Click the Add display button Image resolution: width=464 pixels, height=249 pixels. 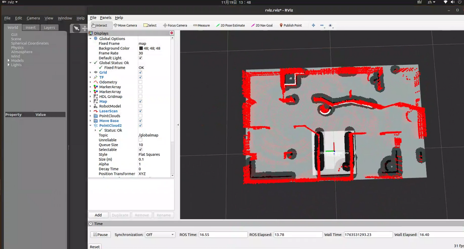(x=98, y=215)
